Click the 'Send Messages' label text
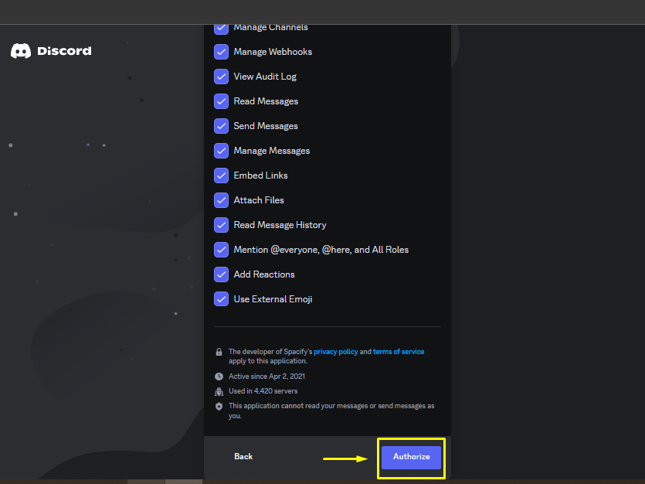This screenshot has height=484, width=645. (266, 126)
